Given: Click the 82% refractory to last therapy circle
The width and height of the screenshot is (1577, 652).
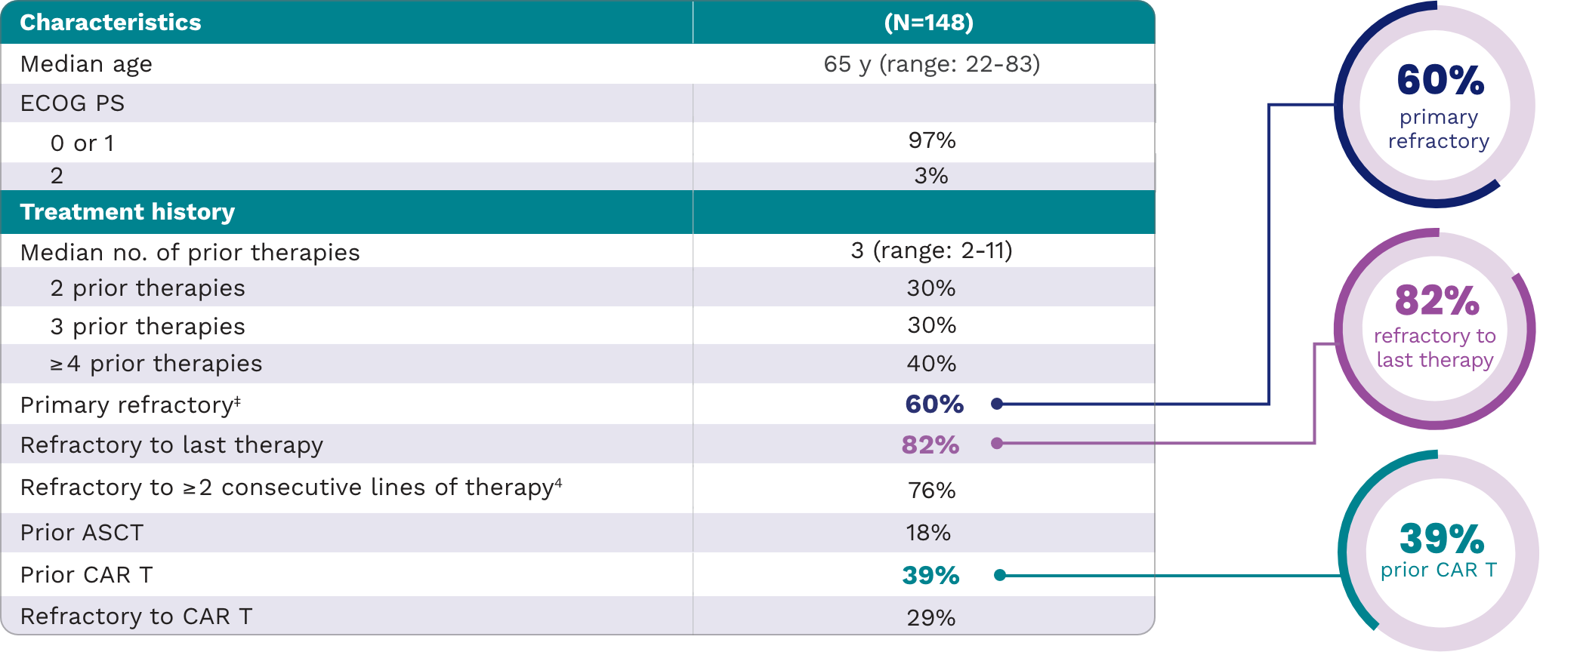Looking at the screenshot, I should coord(1434,329).
